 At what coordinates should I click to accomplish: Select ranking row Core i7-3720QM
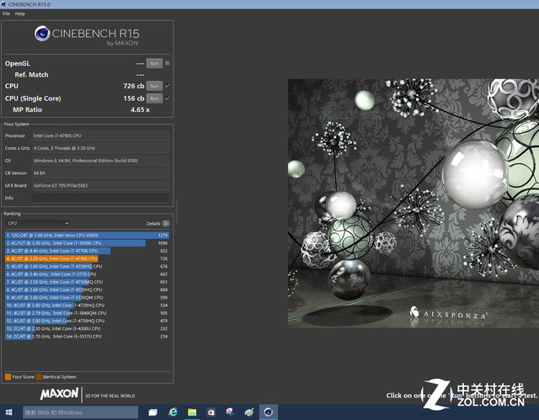(x=87, y=298)
